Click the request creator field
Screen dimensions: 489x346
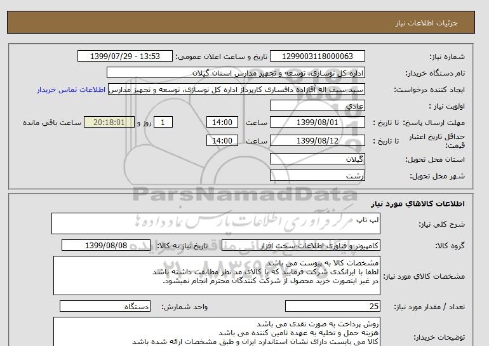[x=236, y=90]
